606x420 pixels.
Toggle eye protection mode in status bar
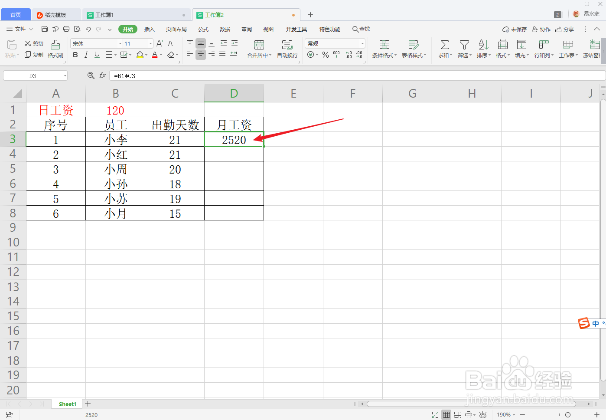pyautogui.click(x=483, y=415)
